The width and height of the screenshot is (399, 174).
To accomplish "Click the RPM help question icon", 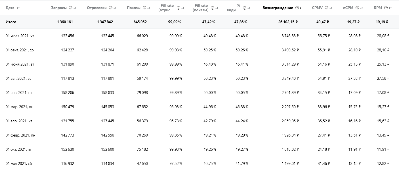I will 386,8.
